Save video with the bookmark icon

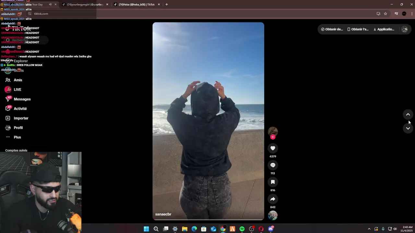click(273, 182)
